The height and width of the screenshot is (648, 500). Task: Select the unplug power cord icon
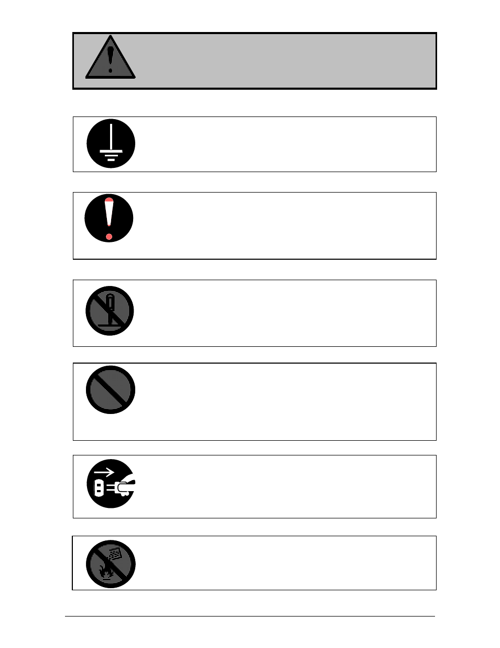(x=111, y=484)
